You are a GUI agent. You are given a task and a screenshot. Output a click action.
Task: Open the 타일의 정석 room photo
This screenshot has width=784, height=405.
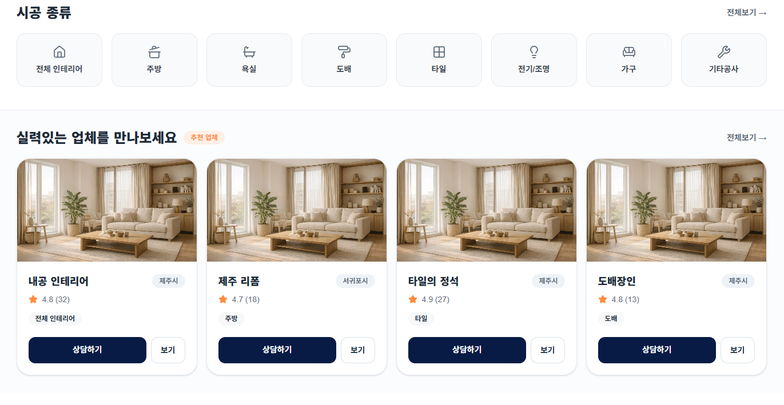coord(486,210)
